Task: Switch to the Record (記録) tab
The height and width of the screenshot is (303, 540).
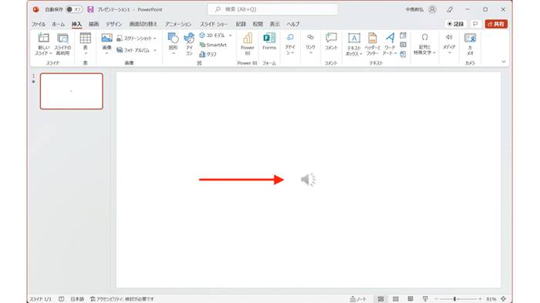Action: coord(241,24)
